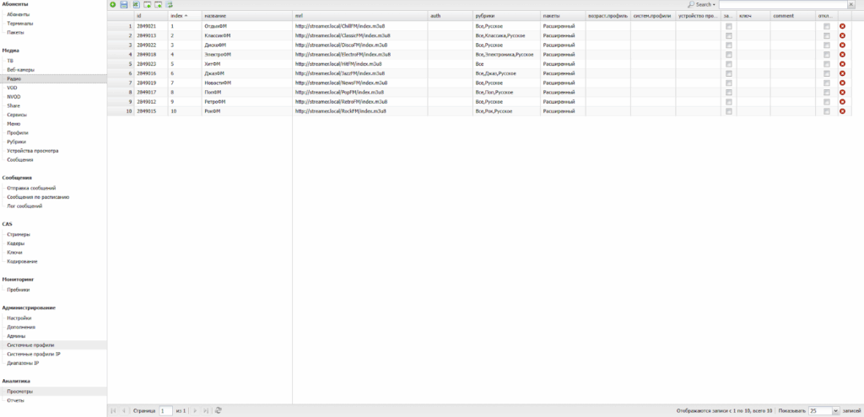This screenshot has width=864, height=417.
Task: Click the page number input box
Action: click(166, 410)
